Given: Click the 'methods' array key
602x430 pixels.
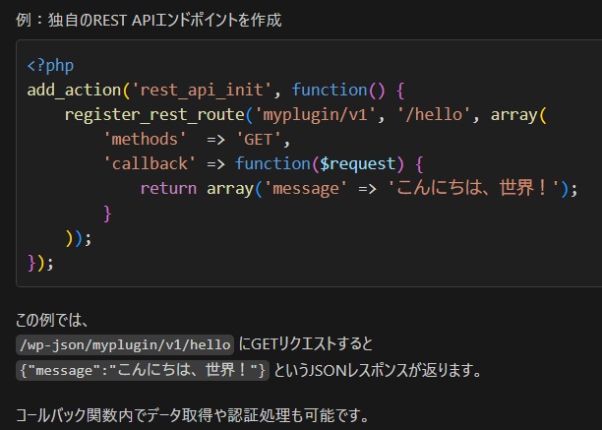Looking at the screenshot, I should [x=145, y=139].
